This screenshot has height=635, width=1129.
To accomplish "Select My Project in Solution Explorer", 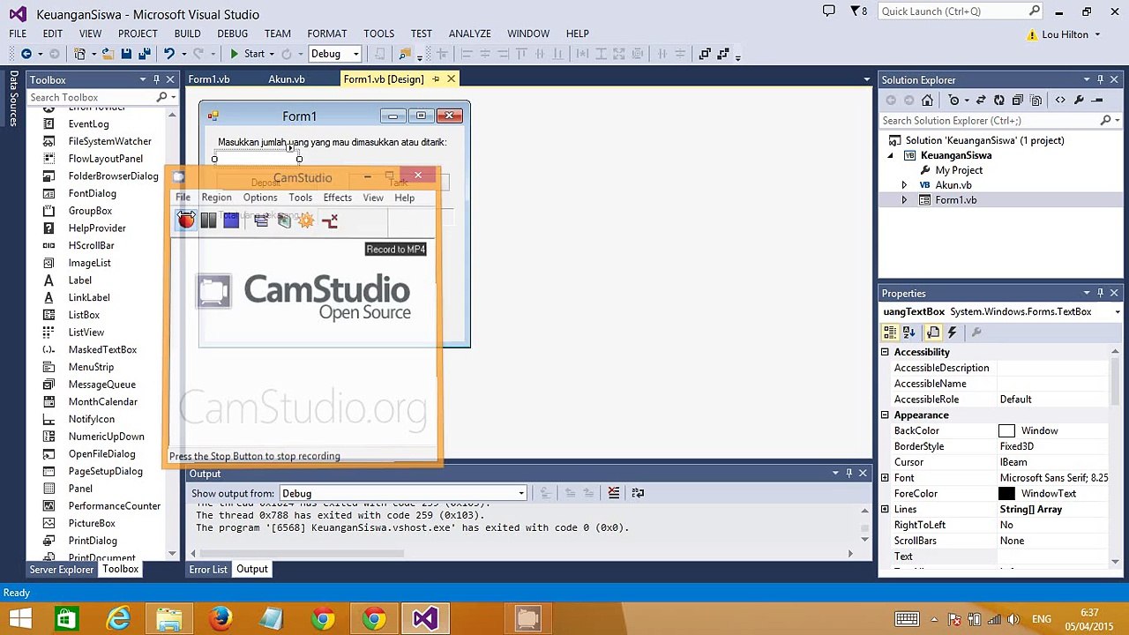I will 959,170.
